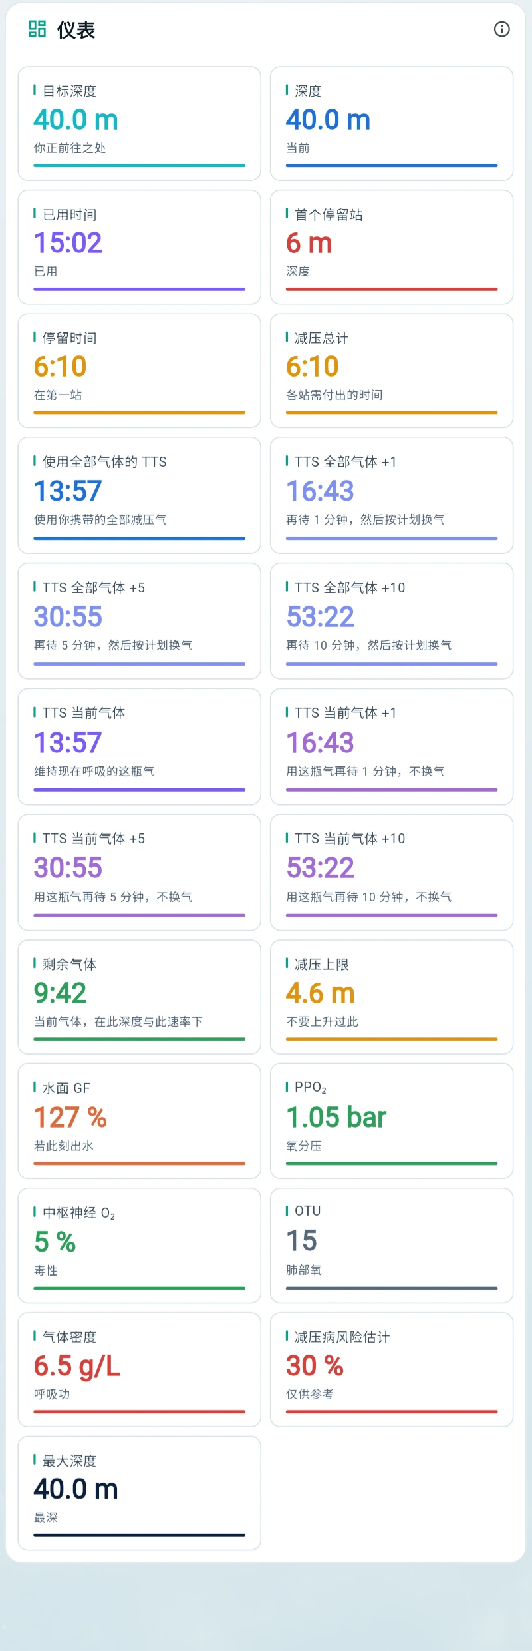Screen dimensions: 532x1651
Task: Select the 不要上升过此 subtitle
Action: [322, 1021]
